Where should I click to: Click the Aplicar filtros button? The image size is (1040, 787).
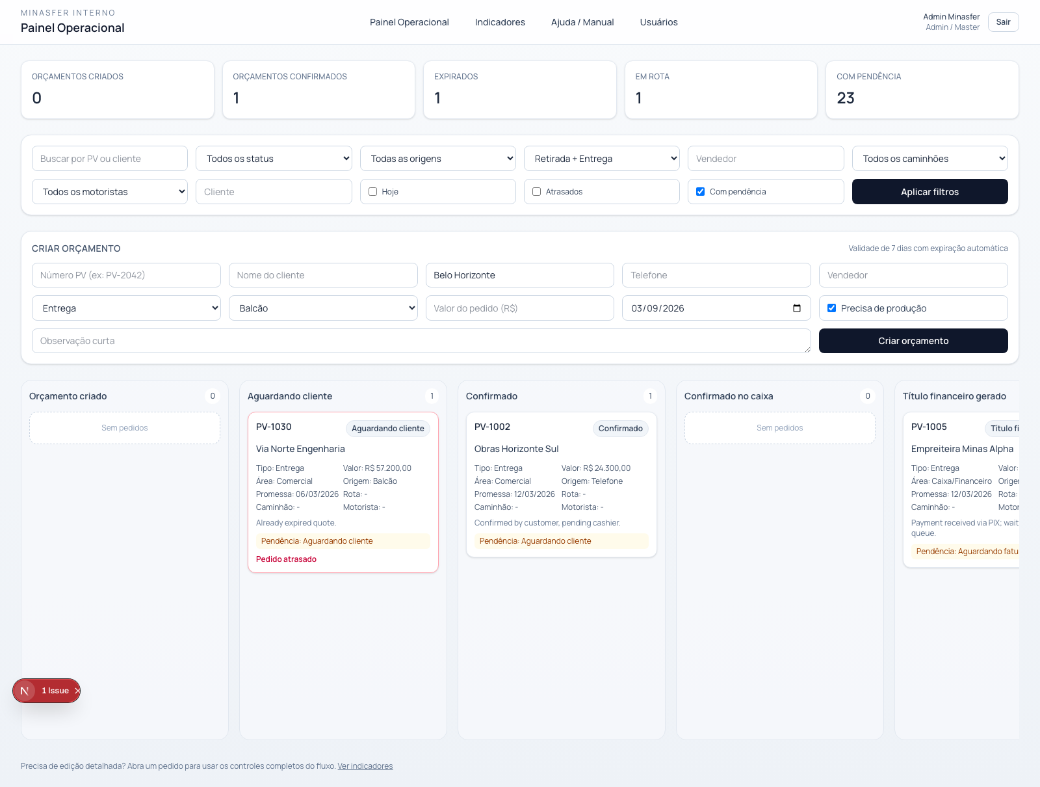(x=929, y=192)
